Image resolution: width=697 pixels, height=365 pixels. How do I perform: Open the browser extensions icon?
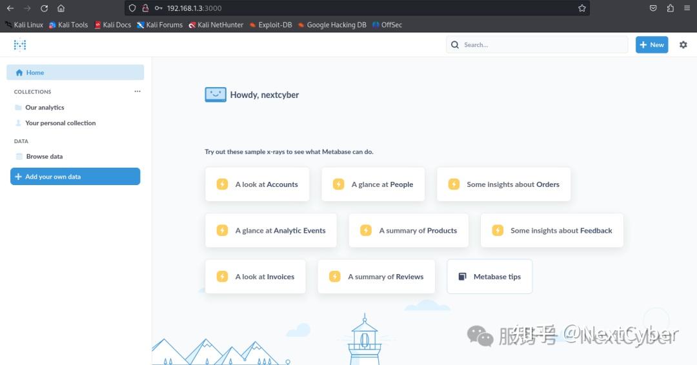point(671,8)
